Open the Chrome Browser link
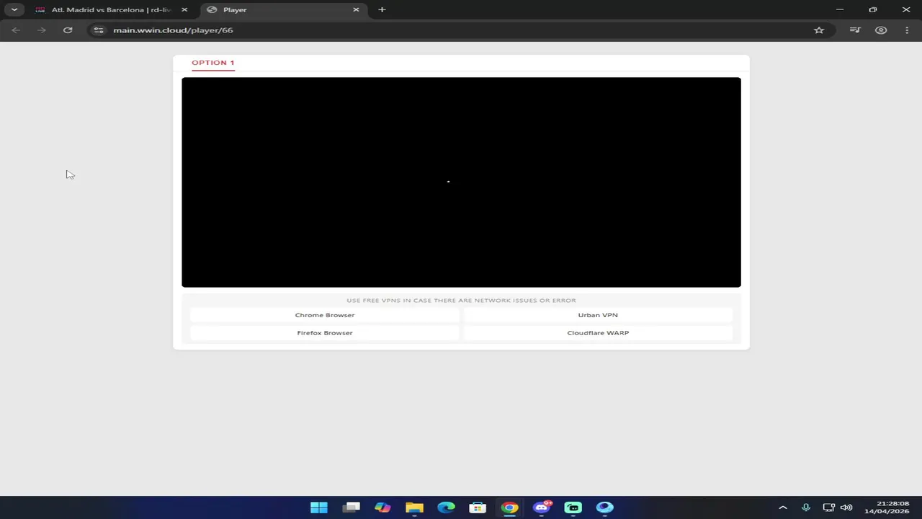This screenshot has height=519, width=922. [325, 315]
